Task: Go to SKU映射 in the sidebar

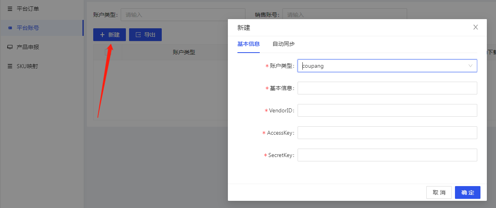Action: [x=41, y=66]
